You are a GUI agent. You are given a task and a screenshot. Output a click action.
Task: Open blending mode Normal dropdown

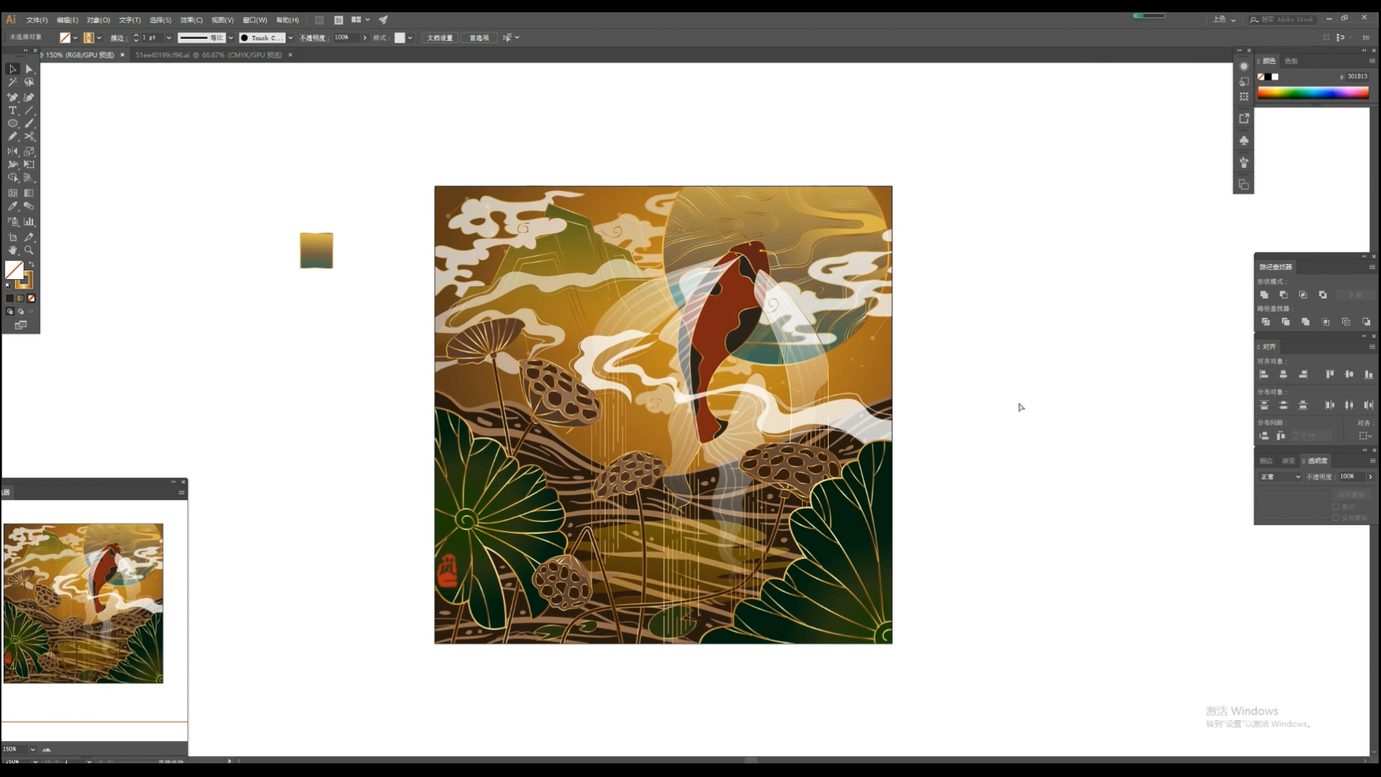tap(1280, 477)
